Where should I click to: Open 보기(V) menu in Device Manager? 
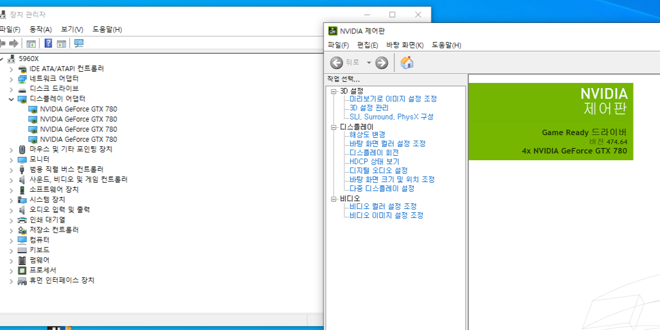point(72,29)
